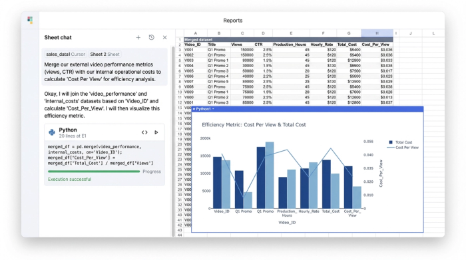Click Cost Per View legend line
This screenshot has height=260, width=466.
click(391, 148)
